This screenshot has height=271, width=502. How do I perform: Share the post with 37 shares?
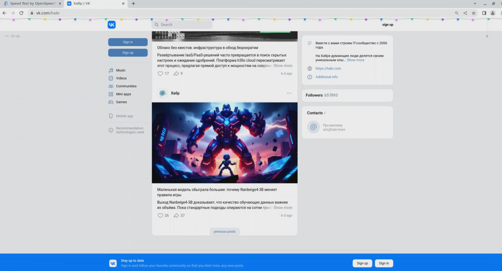coord(176,216)
